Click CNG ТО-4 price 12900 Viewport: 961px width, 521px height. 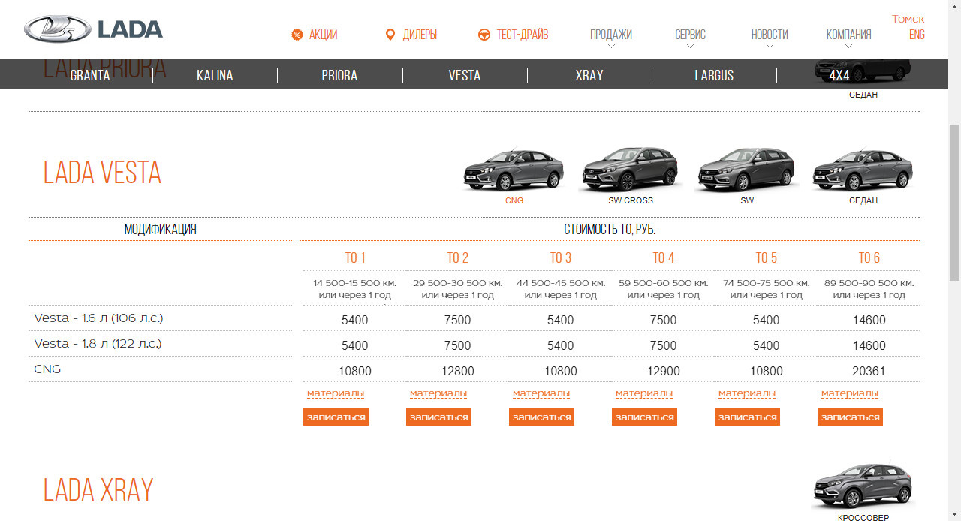point(664,371)
